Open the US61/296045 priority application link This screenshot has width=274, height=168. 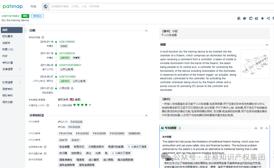click(66, 41)
